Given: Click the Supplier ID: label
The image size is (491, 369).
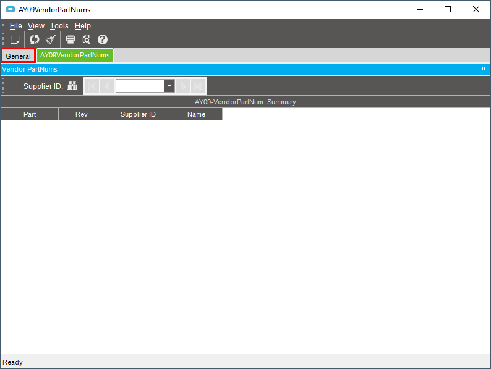Looking at the screenshot, I should click(43, 86).
